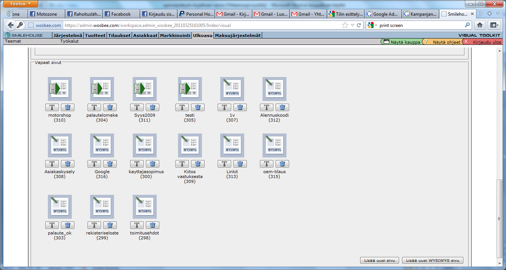Edit title of oem-tilaus page
The image size is (506, 270).
coord(267,164)
